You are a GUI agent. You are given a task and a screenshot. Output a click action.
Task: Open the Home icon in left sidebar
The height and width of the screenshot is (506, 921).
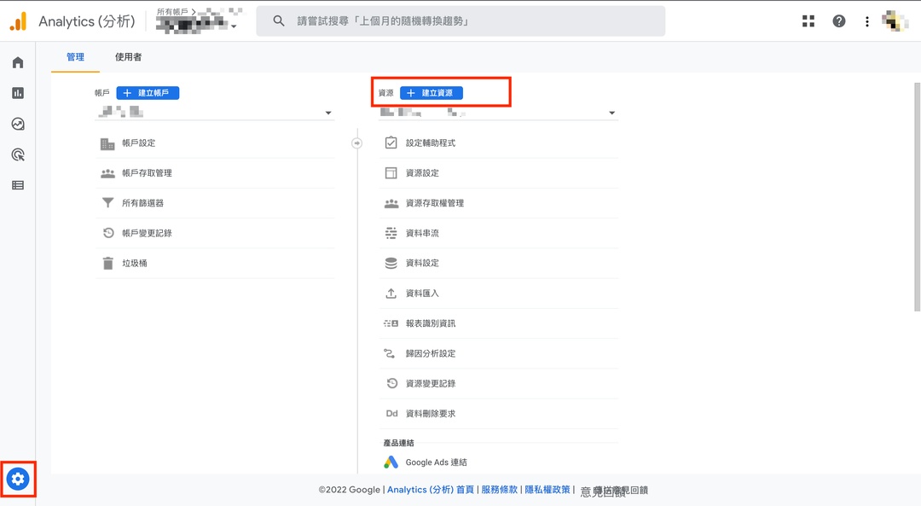pyautogui.click(x=18, y=62)
